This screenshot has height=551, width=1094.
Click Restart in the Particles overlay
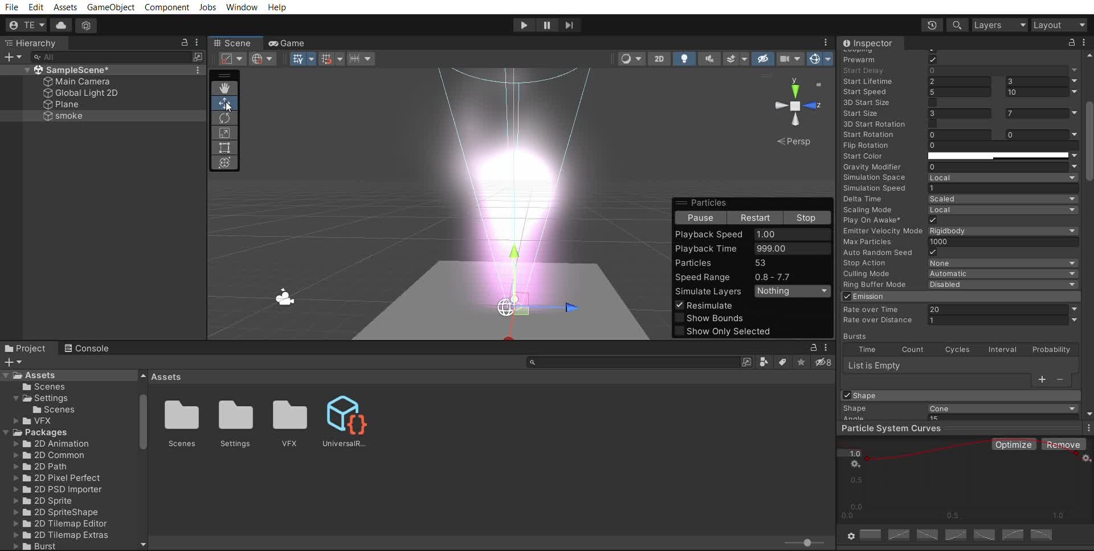[755, 217]
